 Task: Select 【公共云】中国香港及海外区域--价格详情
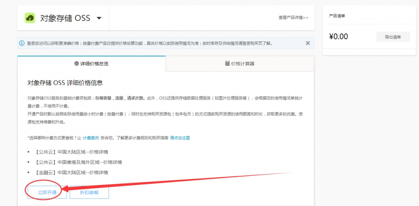[78, 162]
